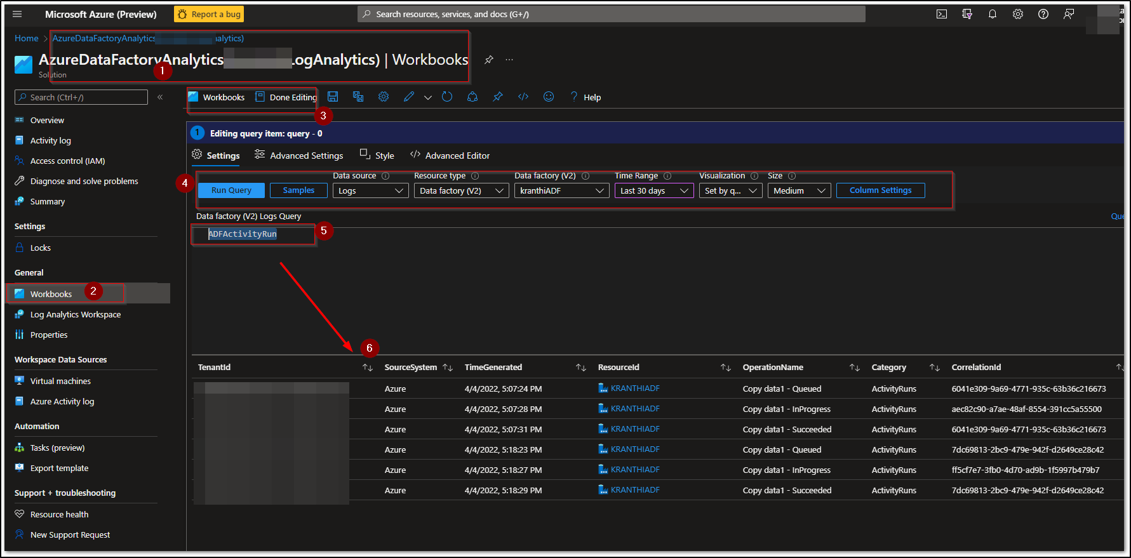1131x558 pixels.
Task: Click the global search resources box
Action: coord(612,14)
